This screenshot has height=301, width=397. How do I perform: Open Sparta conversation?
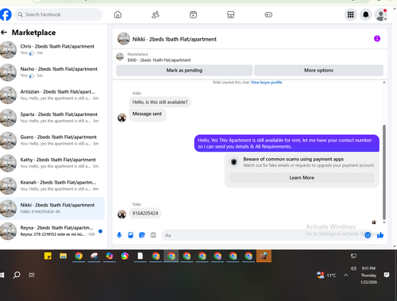52,118
